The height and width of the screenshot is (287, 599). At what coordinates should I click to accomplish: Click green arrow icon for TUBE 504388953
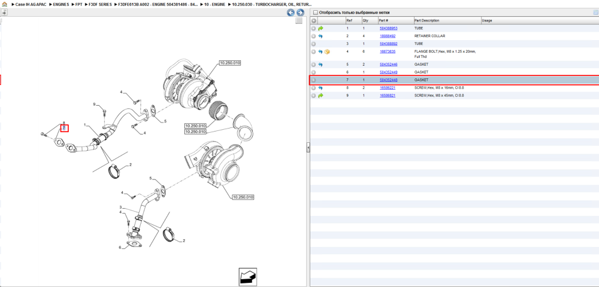click(x=320, y=28)
